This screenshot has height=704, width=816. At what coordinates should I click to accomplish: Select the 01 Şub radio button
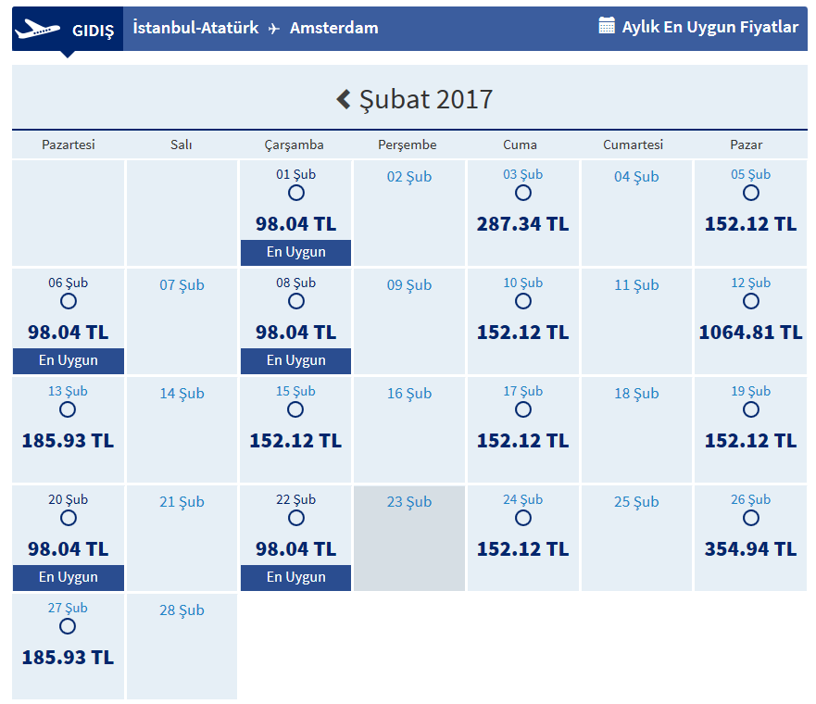click(x=295, y=193)
